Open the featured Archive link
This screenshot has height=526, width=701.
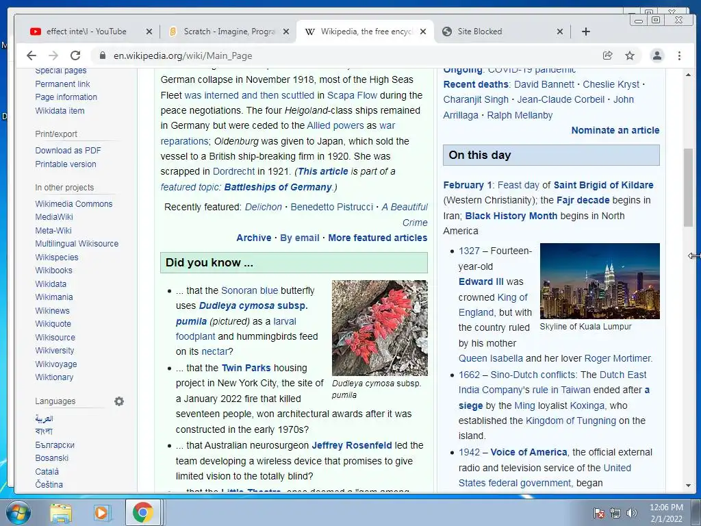(253, 238)
